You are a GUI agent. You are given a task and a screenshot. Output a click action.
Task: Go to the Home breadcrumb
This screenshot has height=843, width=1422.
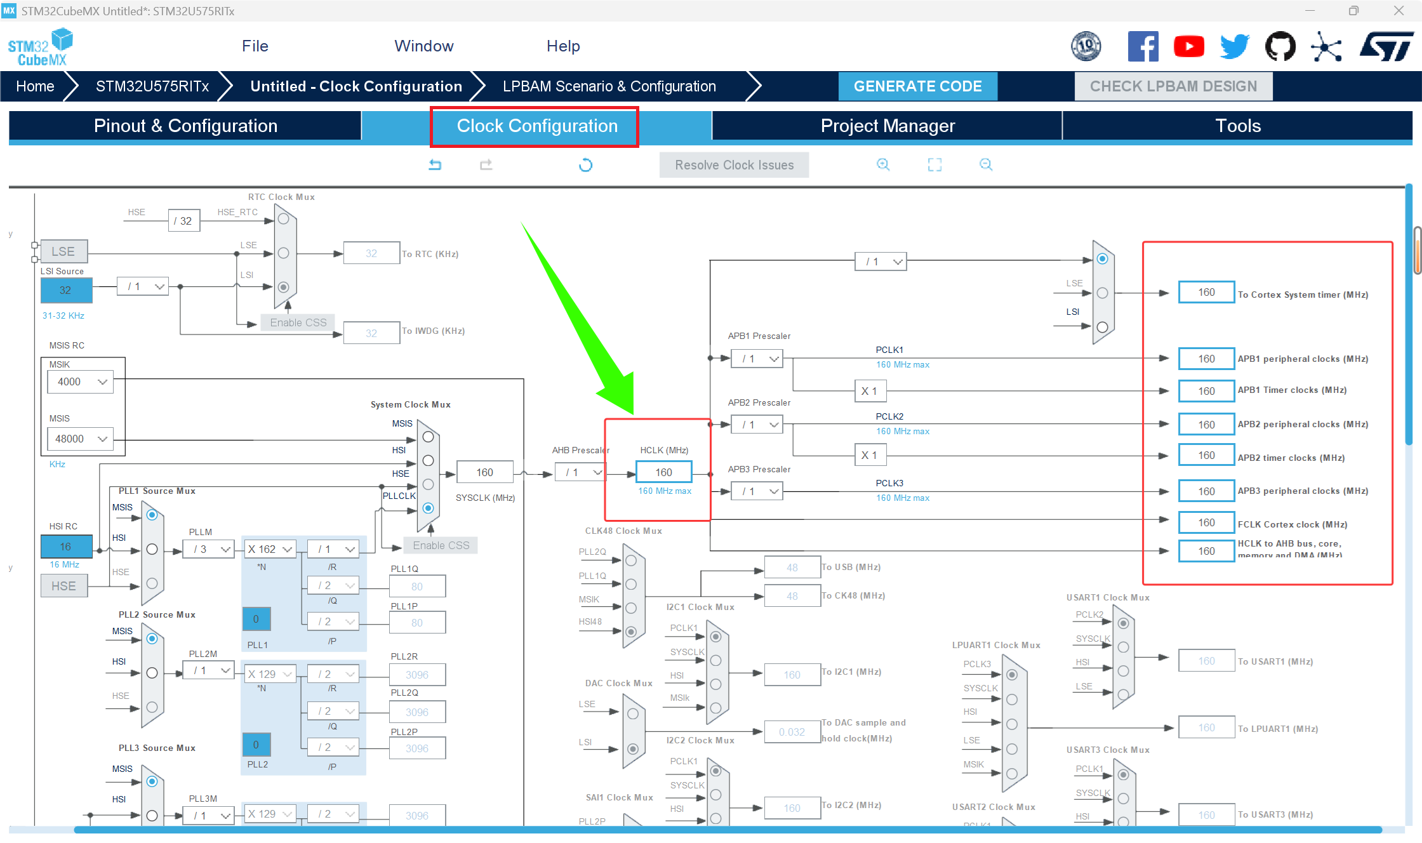click(x=35, y=86)
